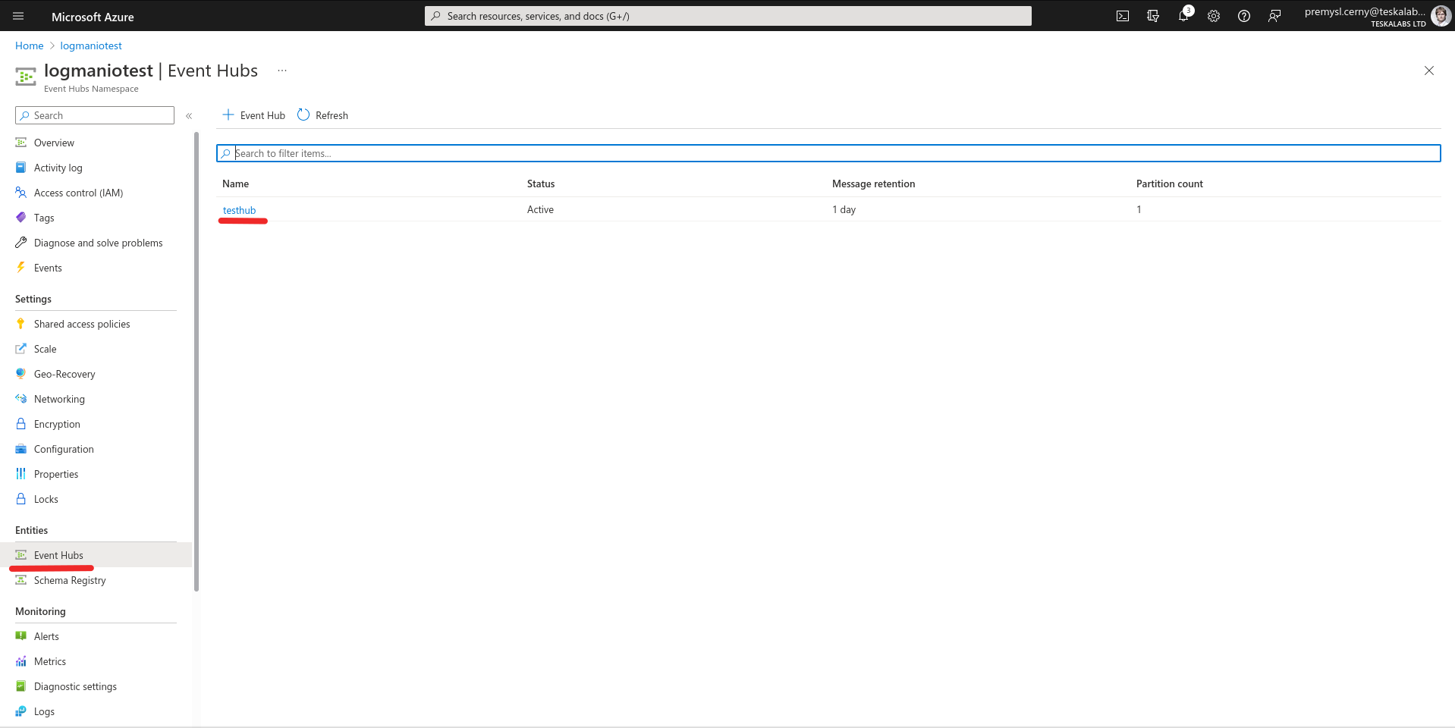Screen dimensions: 1455x728
Task: Click the Message retention column header
Action: pyautogui.click(x=873, y=184)
